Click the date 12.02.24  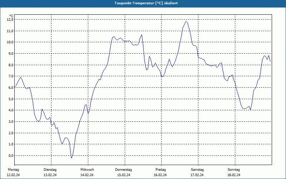pos(13,175)
